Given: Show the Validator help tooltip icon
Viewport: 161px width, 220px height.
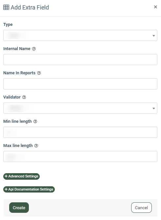Looking at the screenshot, I should [x=24, y=97].
